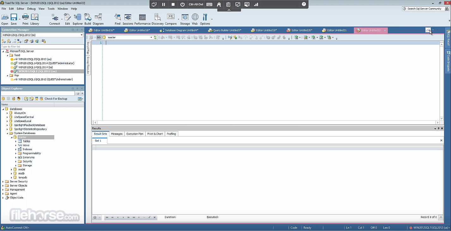Stop the remote session in top control bar

pos(173,4)
